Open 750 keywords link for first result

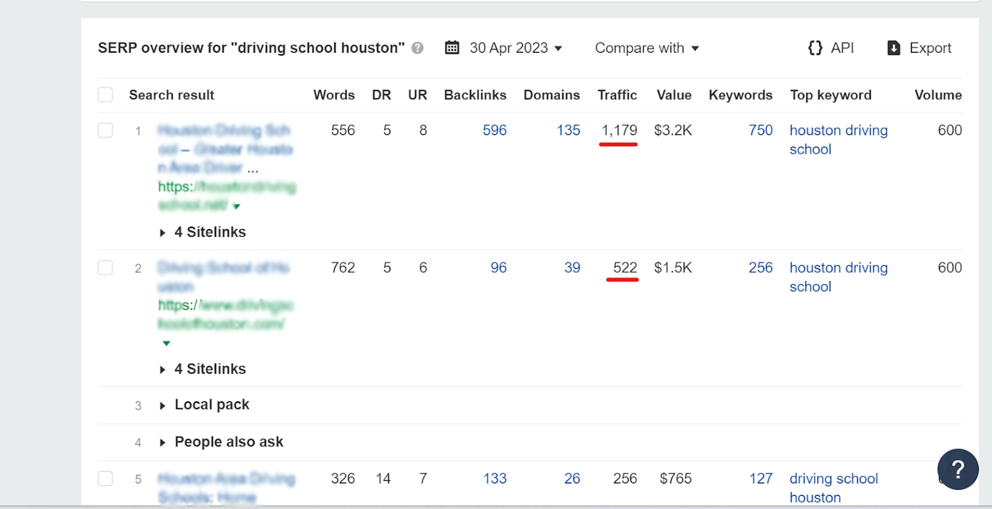click(x=760, y=131)
